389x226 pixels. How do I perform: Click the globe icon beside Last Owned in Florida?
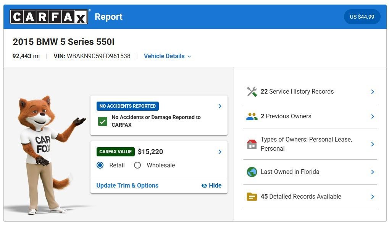(x=252, y=172)
